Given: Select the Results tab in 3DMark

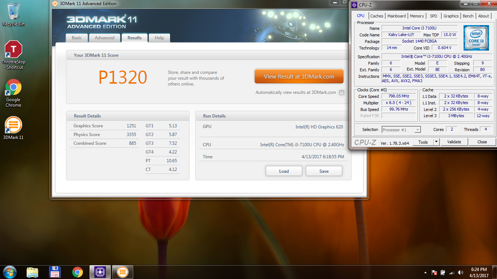Looking at the screenshot, I should [x=134, y=37].
